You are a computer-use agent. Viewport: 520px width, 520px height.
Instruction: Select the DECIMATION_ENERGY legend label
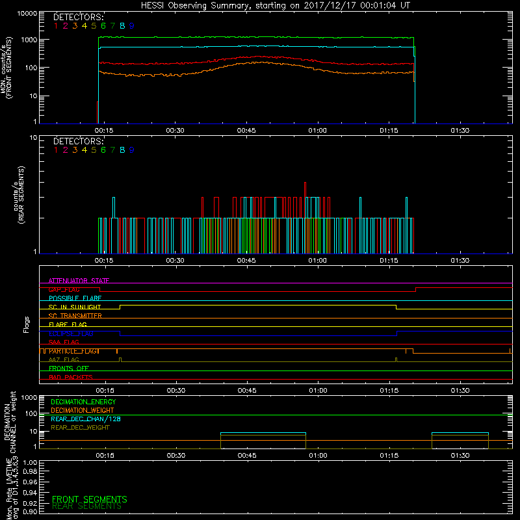tap(83, 402)
